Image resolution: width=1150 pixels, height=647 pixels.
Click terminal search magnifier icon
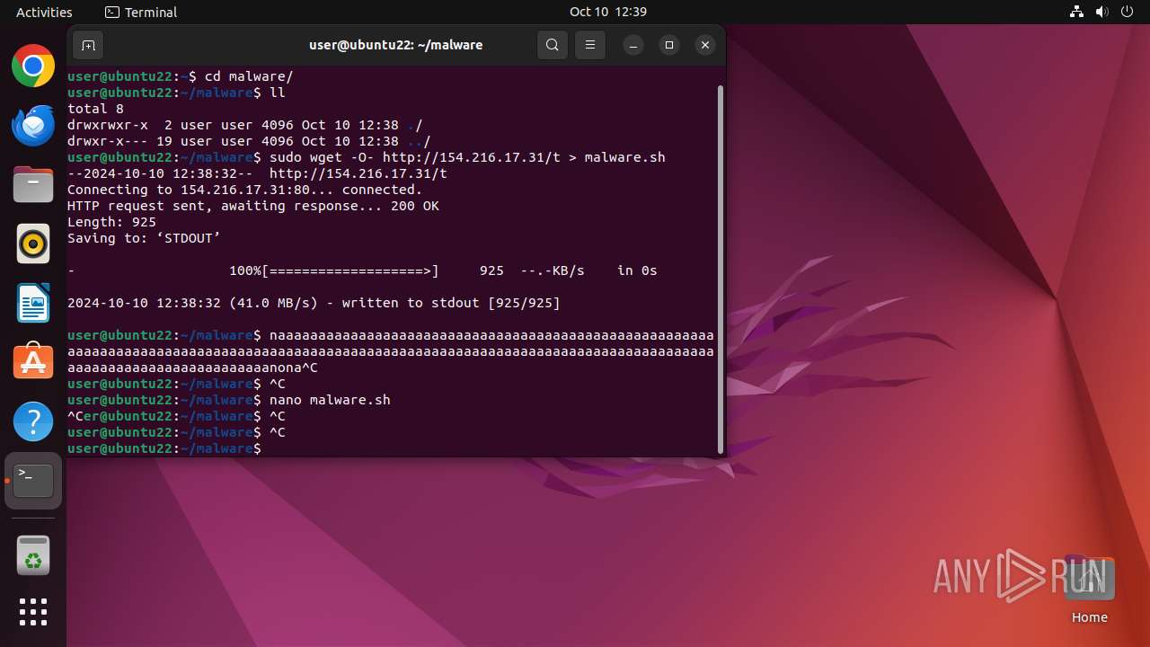(553, 45)
